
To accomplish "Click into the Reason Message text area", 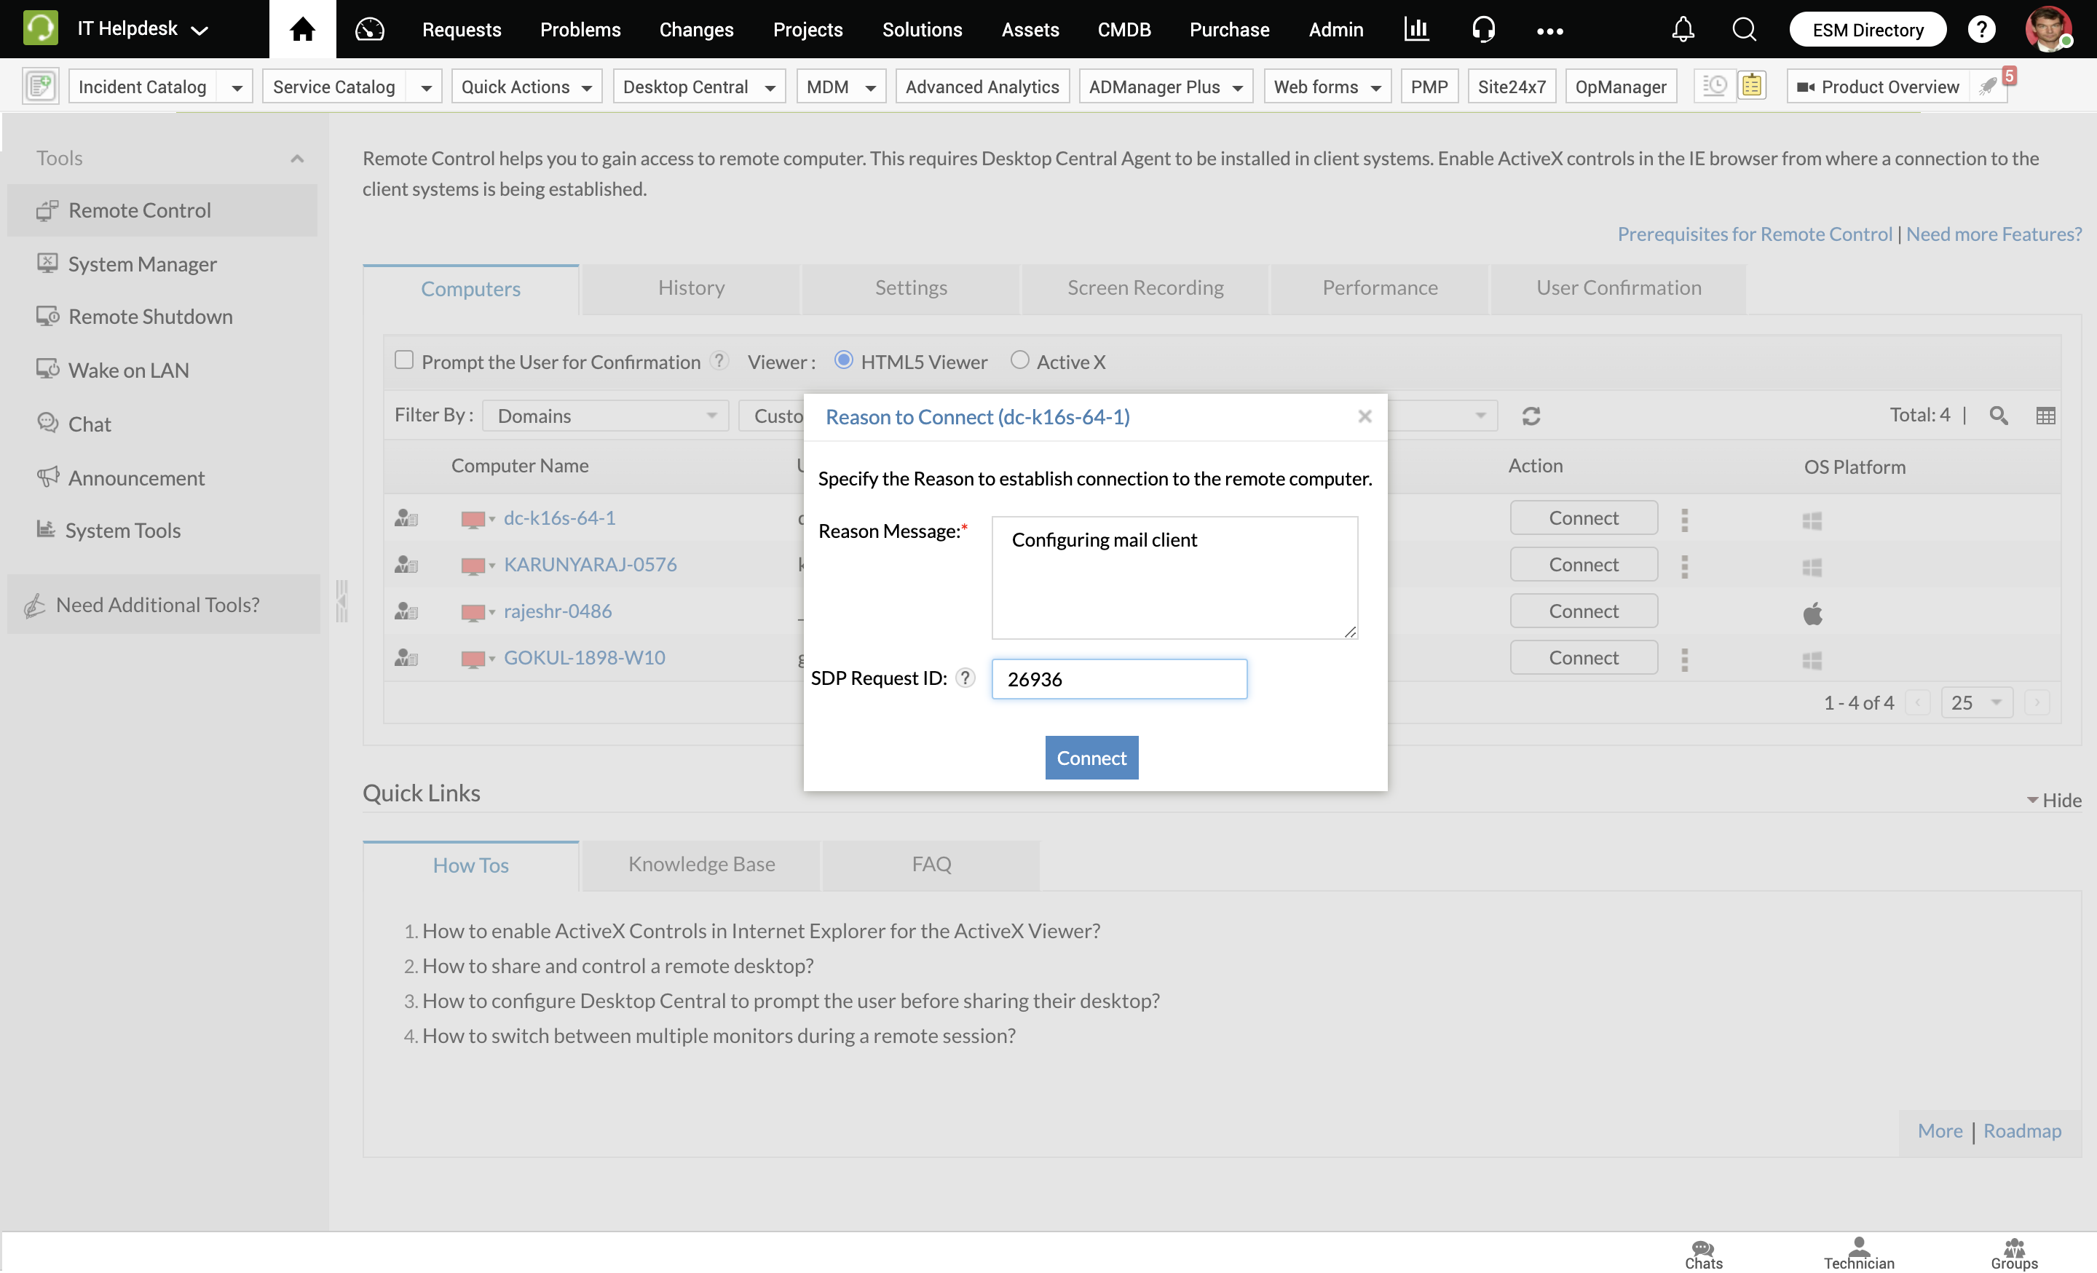I will pyautogui.click(x=1174, y=579).
